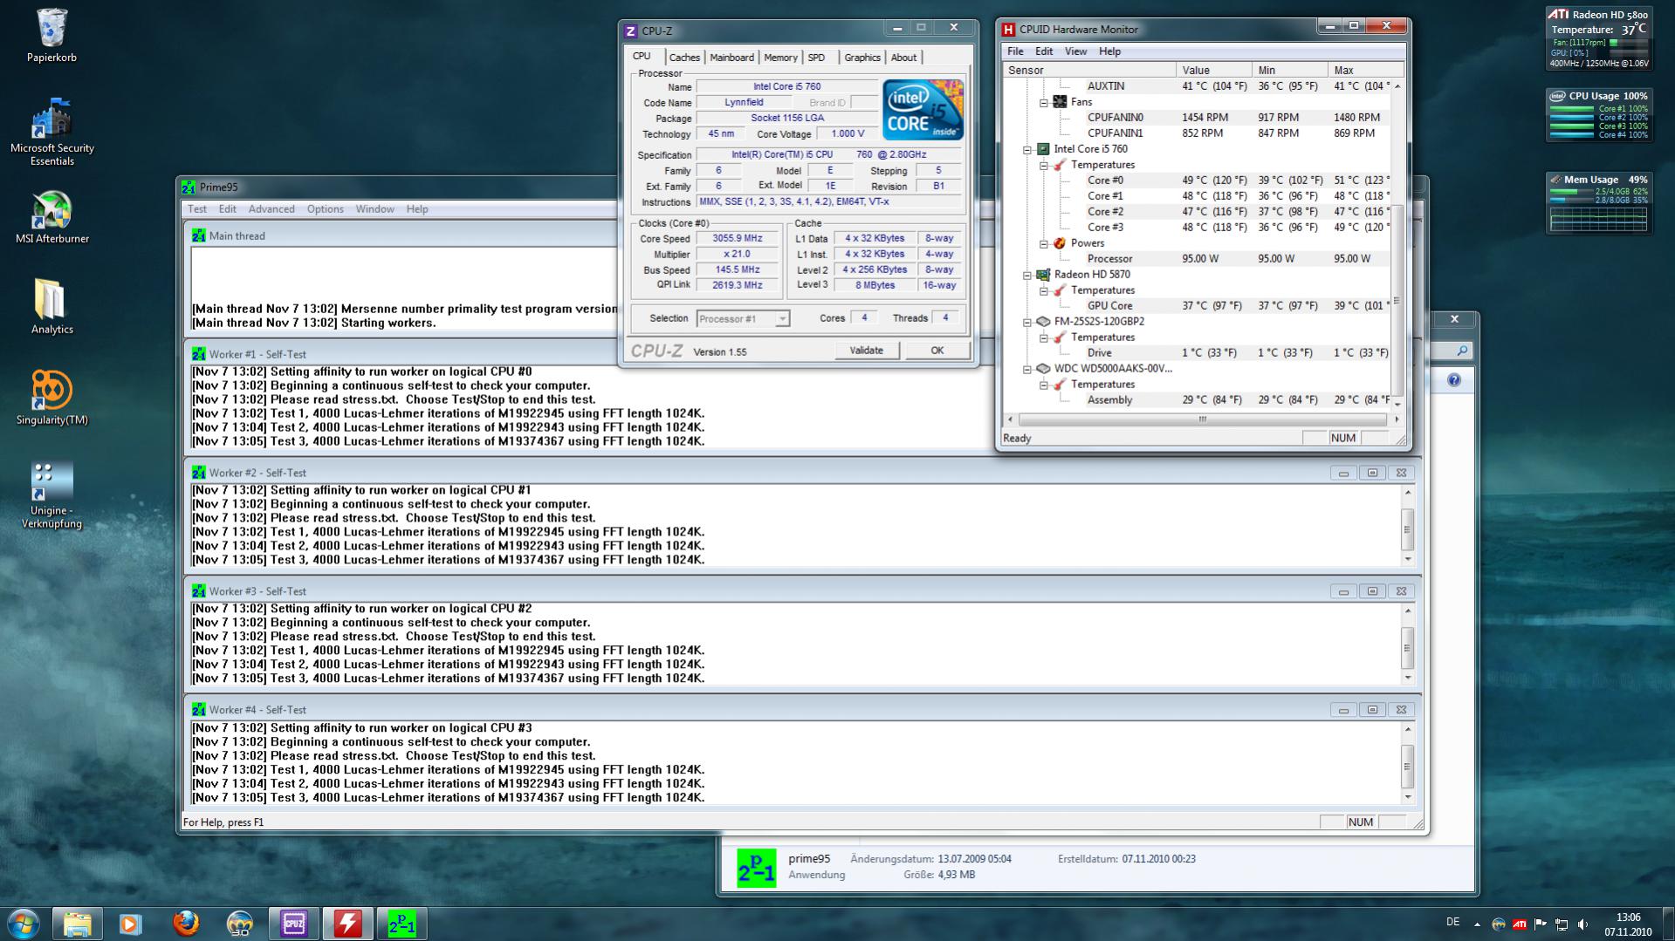Open the View menu in Hardware Monitor
Screen dimensions: 1675x941
point(1075,51)
